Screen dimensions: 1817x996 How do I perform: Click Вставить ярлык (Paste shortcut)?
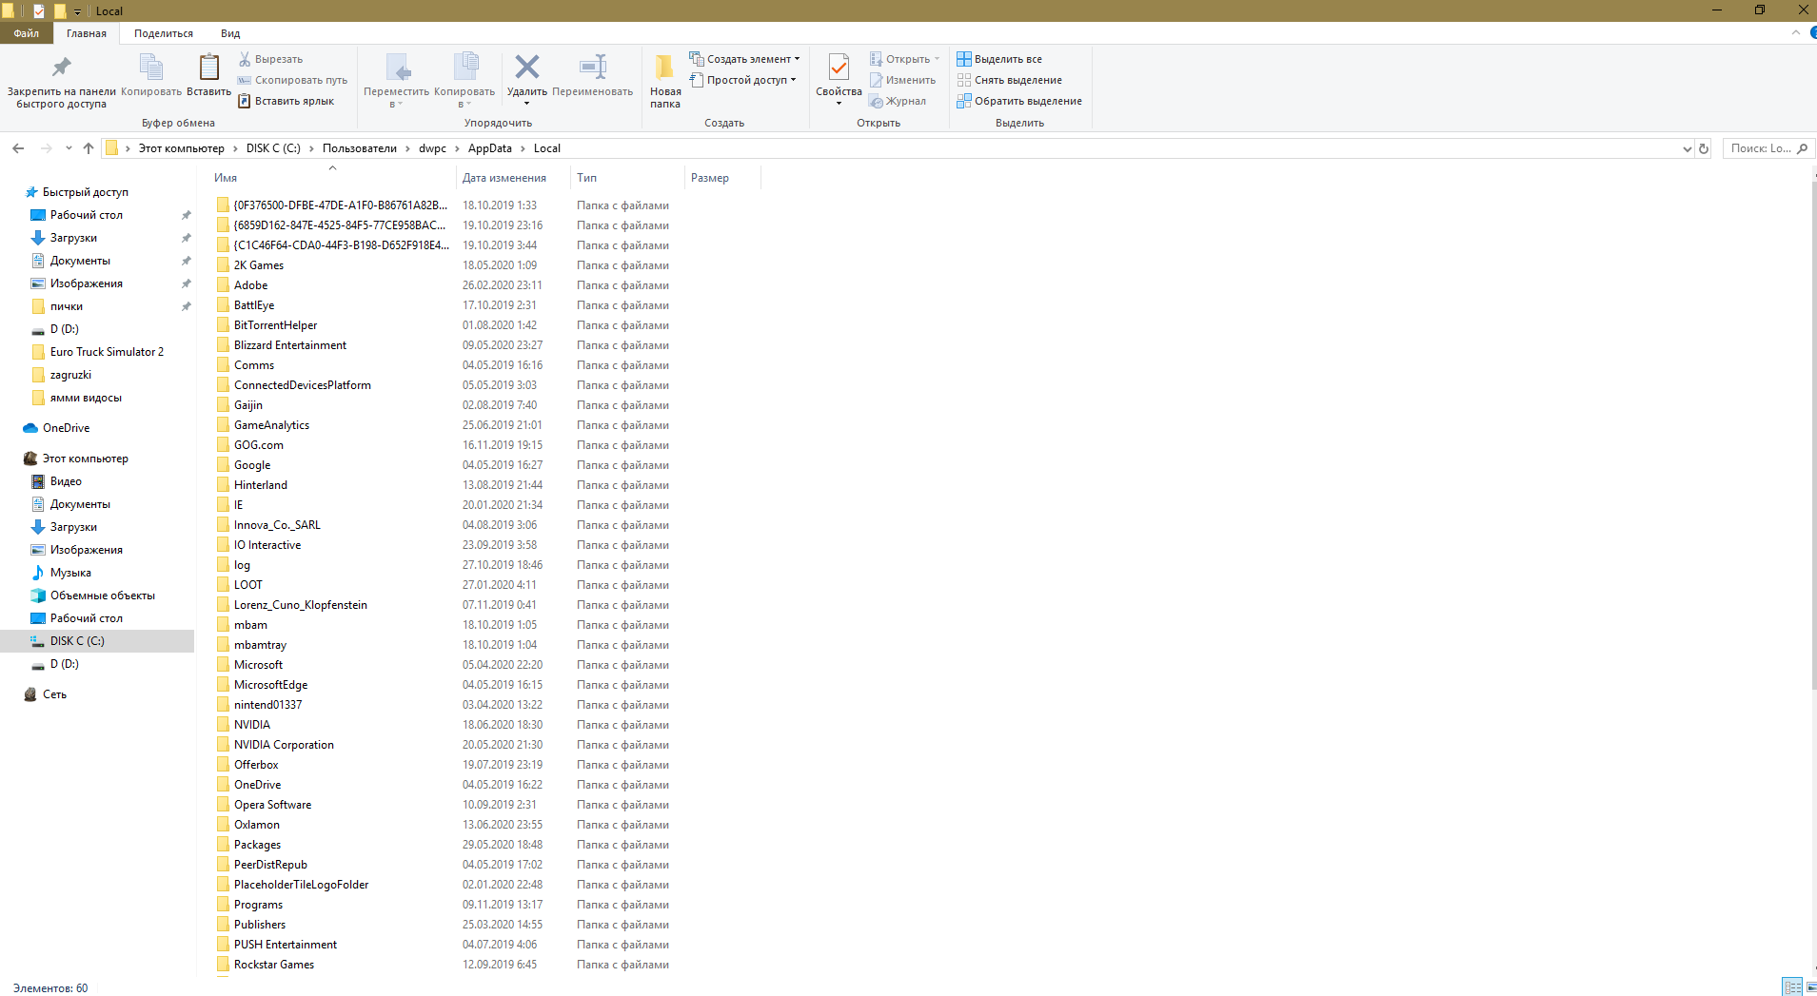tap(286, 101)
